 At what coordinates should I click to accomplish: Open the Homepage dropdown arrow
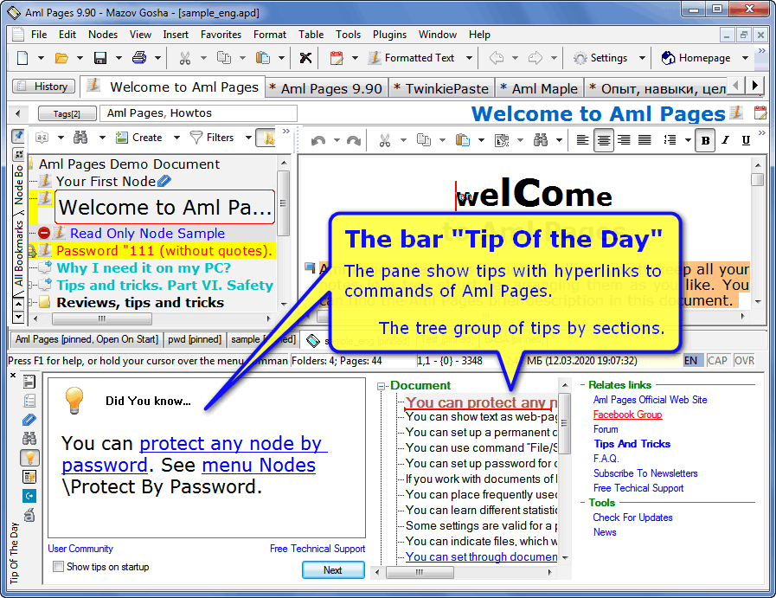coord(745,58)
